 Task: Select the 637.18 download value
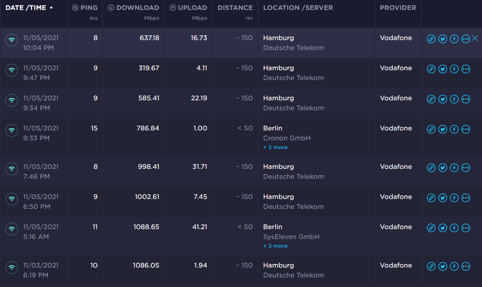[x=150, y=38]
